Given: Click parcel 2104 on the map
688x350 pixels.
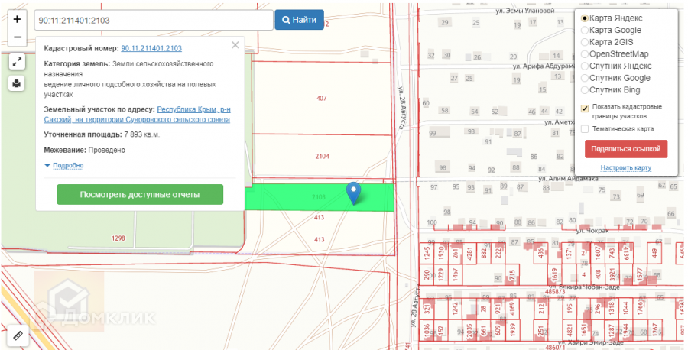Looking at the screenshot, I should [x=322, y=156].
